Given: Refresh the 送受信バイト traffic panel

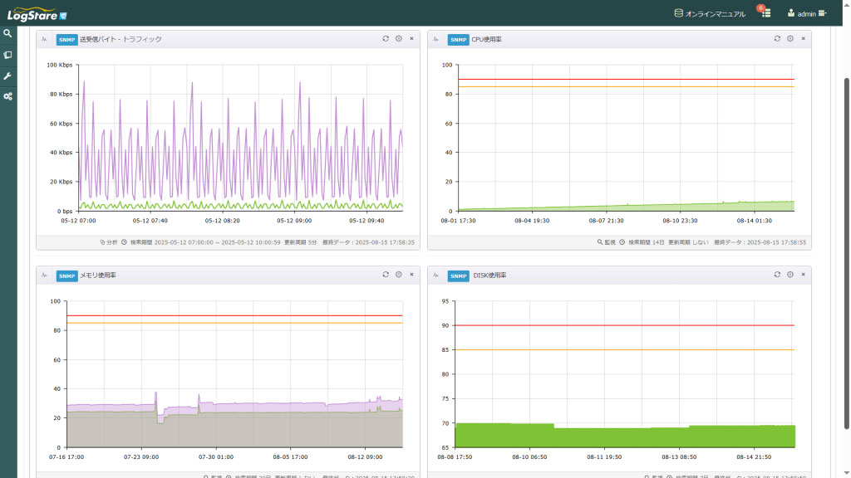Looking at the screenshot, I should pyautogui.click(x=386, y=38).
